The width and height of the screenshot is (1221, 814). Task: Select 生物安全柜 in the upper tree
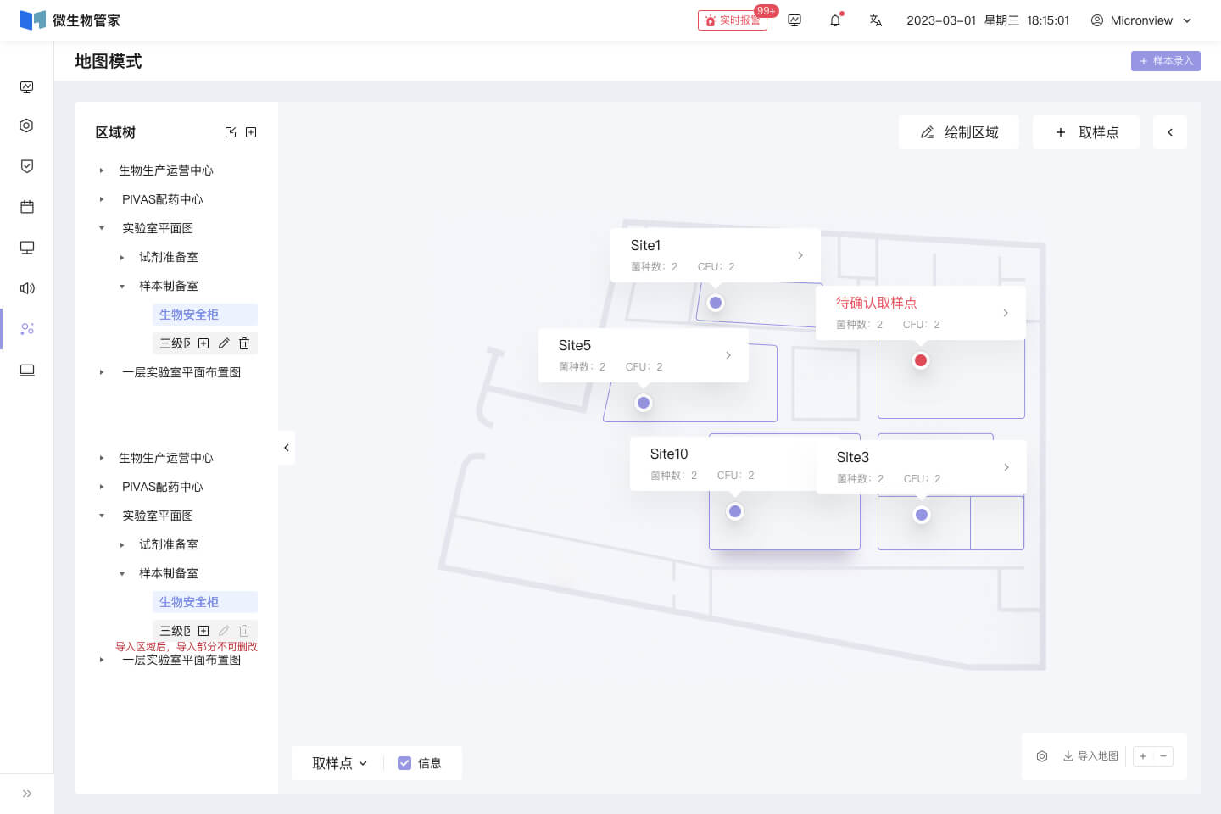189,315
